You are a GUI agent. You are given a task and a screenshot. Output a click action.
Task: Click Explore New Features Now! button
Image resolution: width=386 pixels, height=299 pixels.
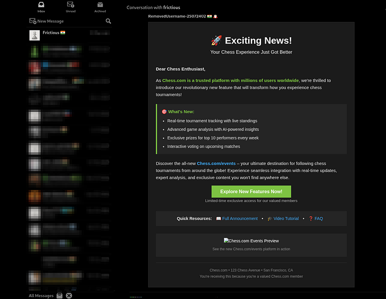point(251,192)
